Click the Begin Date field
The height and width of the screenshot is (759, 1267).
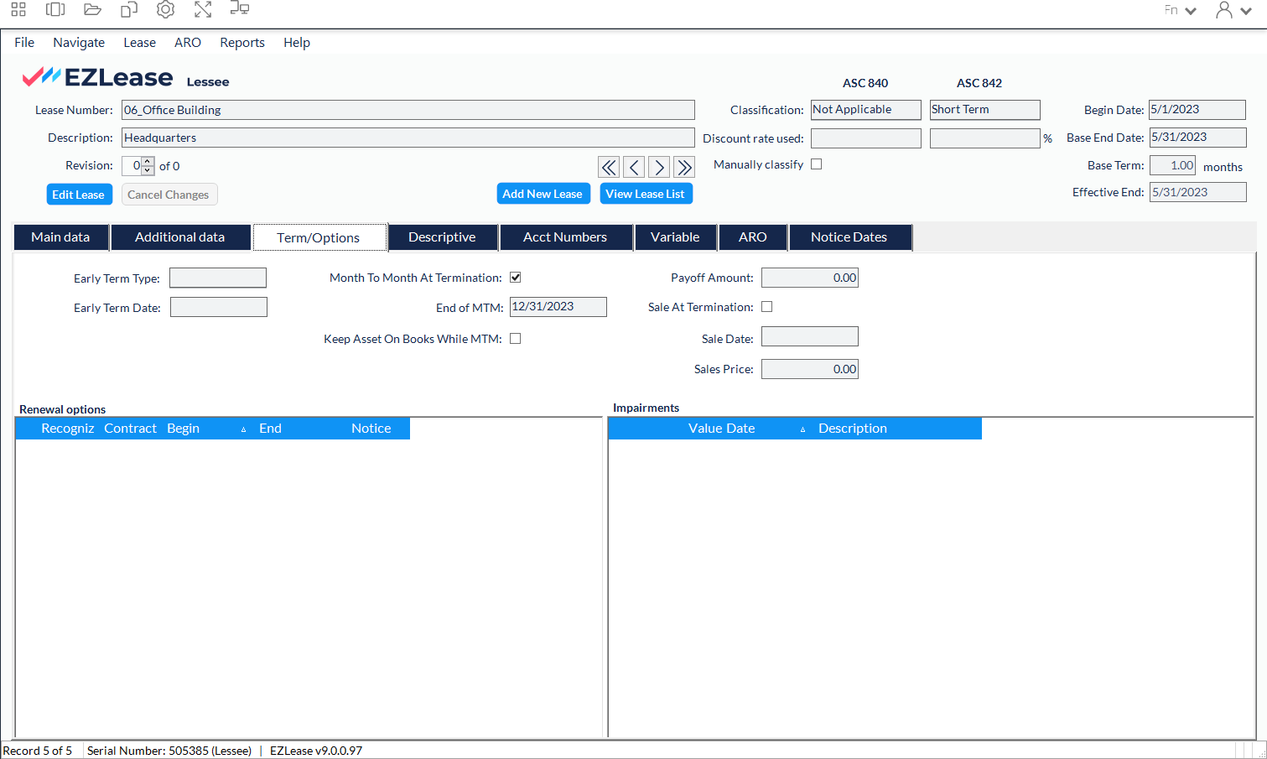click(1197, 110)
